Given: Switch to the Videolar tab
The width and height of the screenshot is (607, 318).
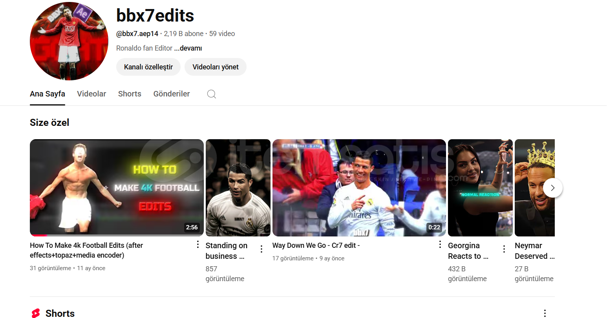Looking at the screenshot, I should click(91, 94).
